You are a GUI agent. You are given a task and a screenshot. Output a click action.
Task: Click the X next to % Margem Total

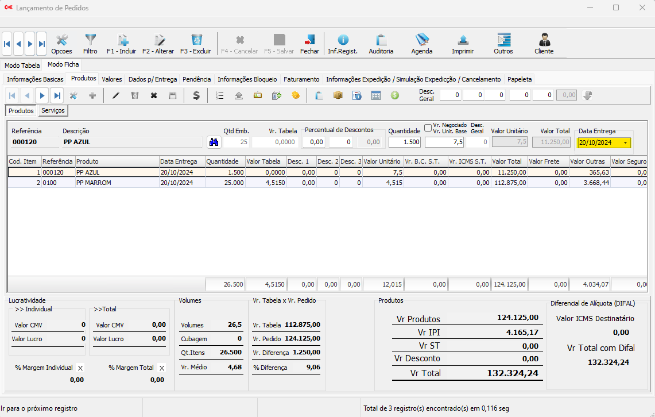(162, 368)
